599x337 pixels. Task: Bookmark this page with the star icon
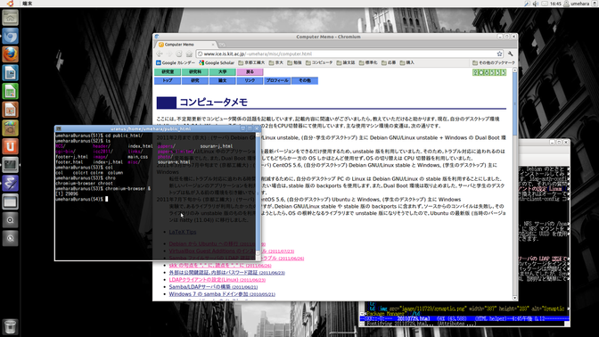point(499,53)
